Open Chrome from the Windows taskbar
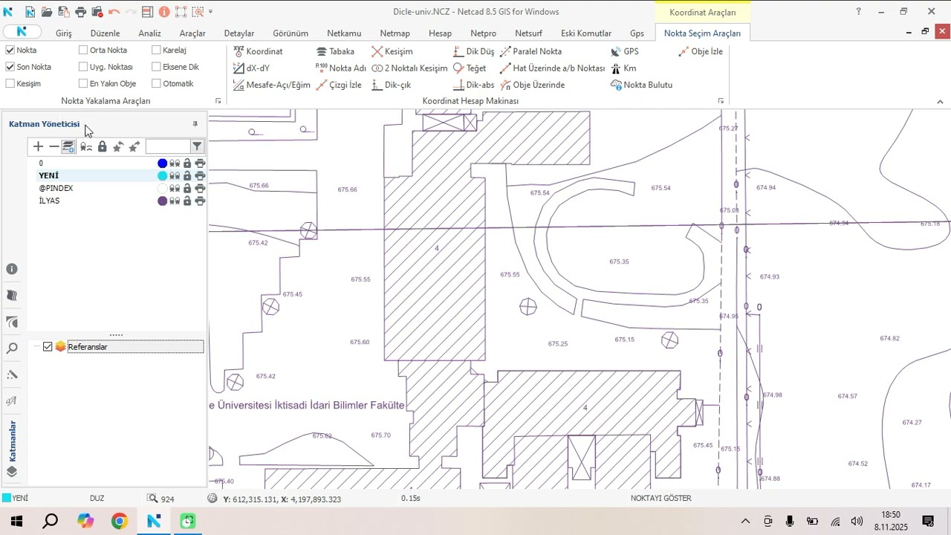Screen dimensions: 951x535 pos(120,521)
